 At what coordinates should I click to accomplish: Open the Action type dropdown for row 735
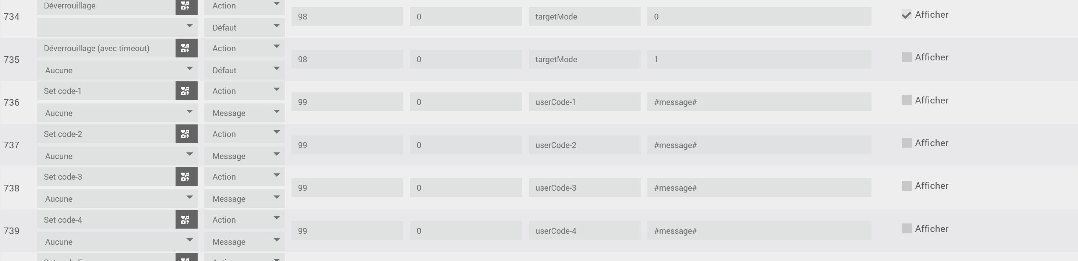pos(244,49)
